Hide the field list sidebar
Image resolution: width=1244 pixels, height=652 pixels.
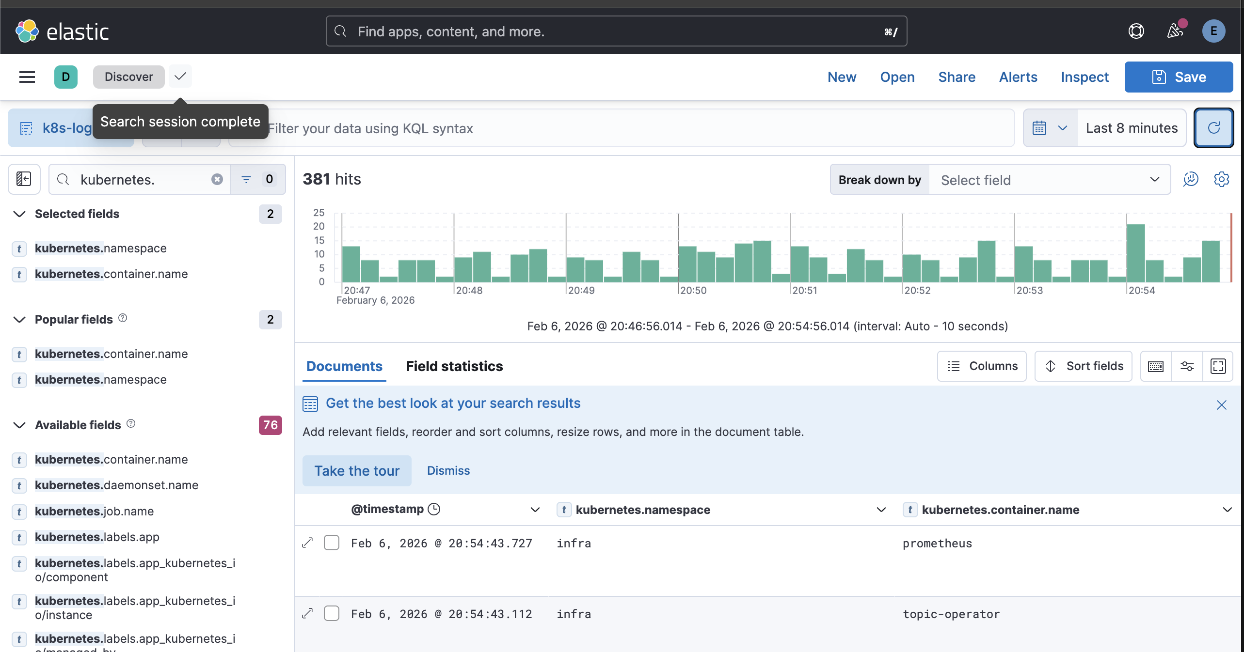point(24,179)
